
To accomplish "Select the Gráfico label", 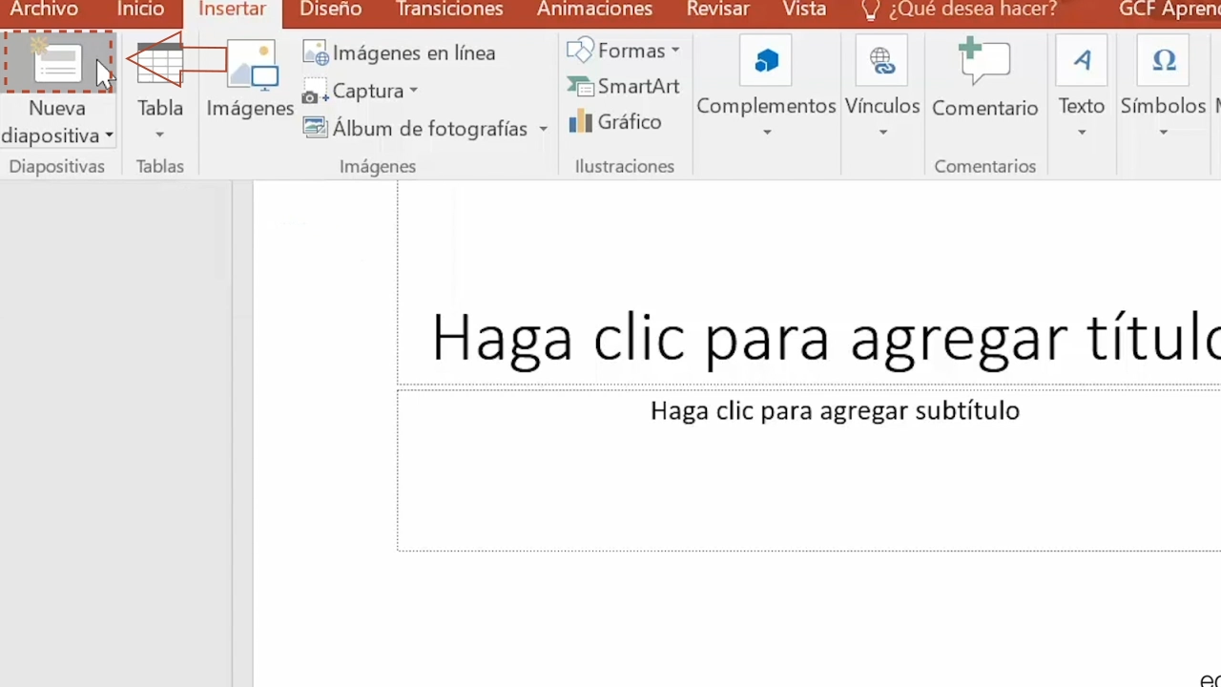I will 630,122.
